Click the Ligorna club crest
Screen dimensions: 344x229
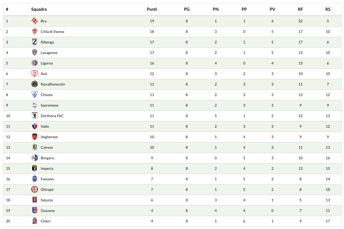tap(35, 63)
